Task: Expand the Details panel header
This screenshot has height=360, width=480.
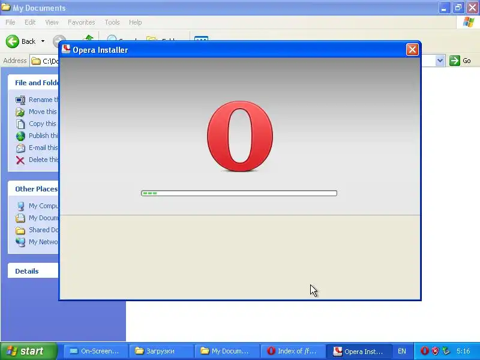Action: coord(34,271)
